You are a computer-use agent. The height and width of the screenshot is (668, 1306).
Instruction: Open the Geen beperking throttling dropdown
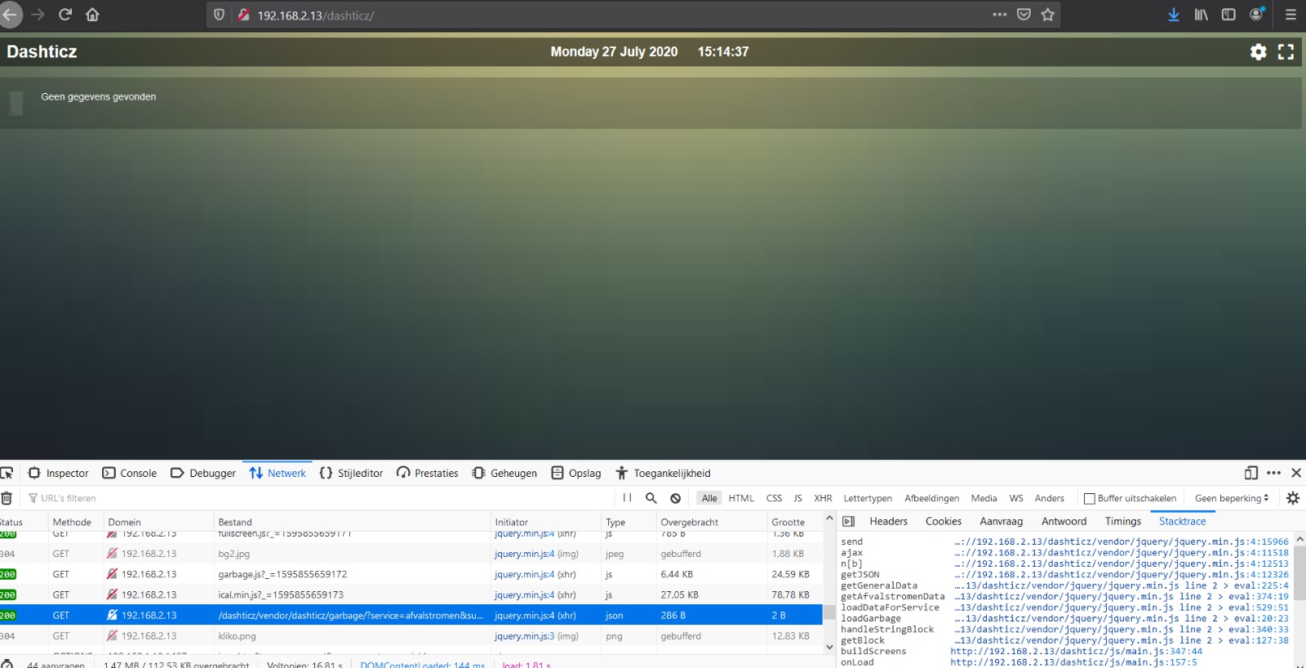tap(1232, 498)
